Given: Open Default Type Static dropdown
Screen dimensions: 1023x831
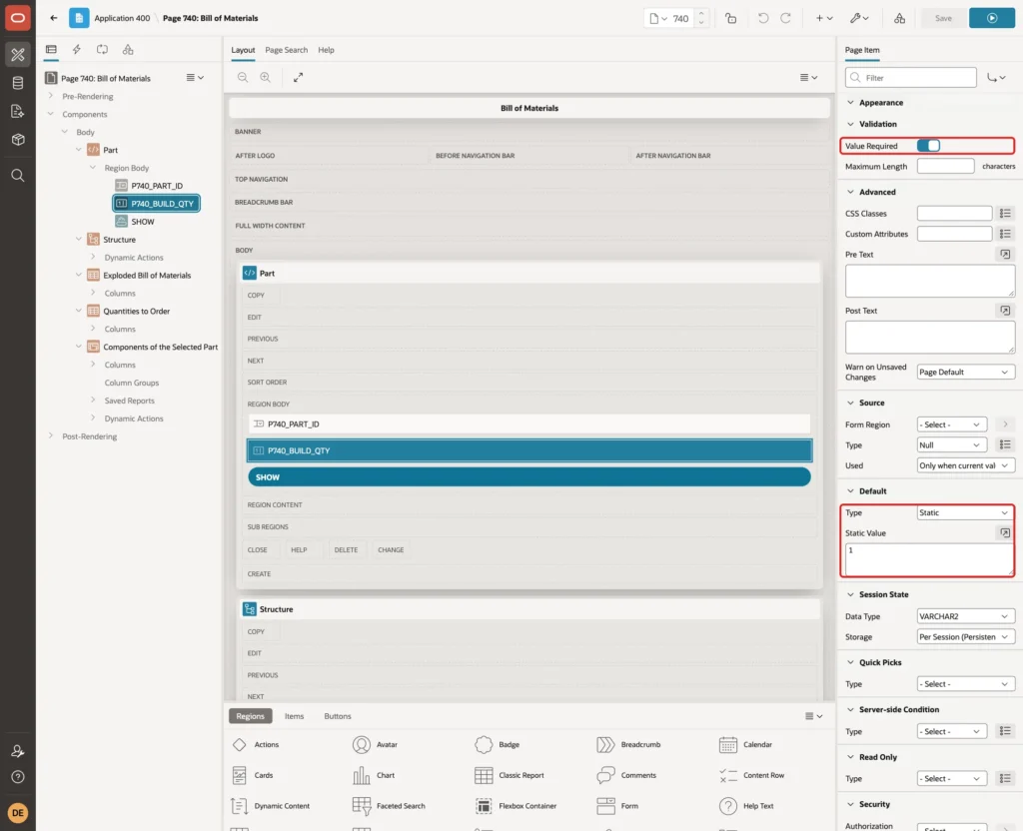Looking at the screenshot, I should point(966,512).
